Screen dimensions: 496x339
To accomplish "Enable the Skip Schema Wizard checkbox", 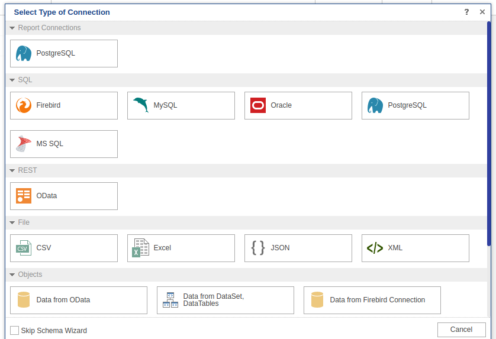I will coord(15,331).
